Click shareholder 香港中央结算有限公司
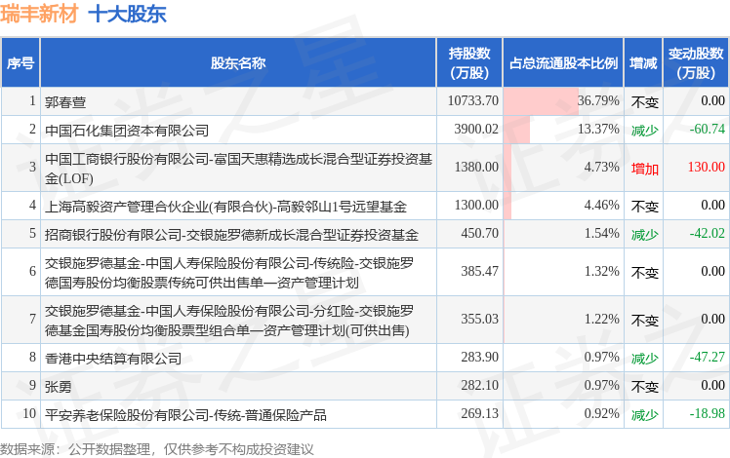Image resolution: width=730 pixels, height=458 pixels. tap(113, 358)
